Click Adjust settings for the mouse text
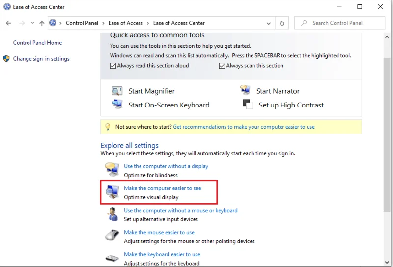Image resolution: width=393 pixels, height=267 pixels. [x=189, y=241]
